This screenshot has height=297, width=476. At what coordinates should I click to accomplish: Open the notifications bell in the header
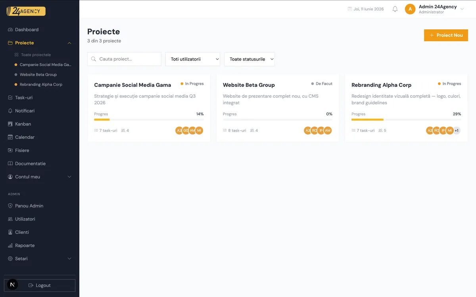click(x=395, y=9)
